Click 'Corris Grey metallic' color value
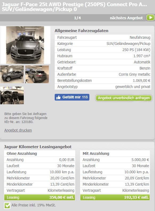Viewport: 155px width, 211px height. coord(134,74)
